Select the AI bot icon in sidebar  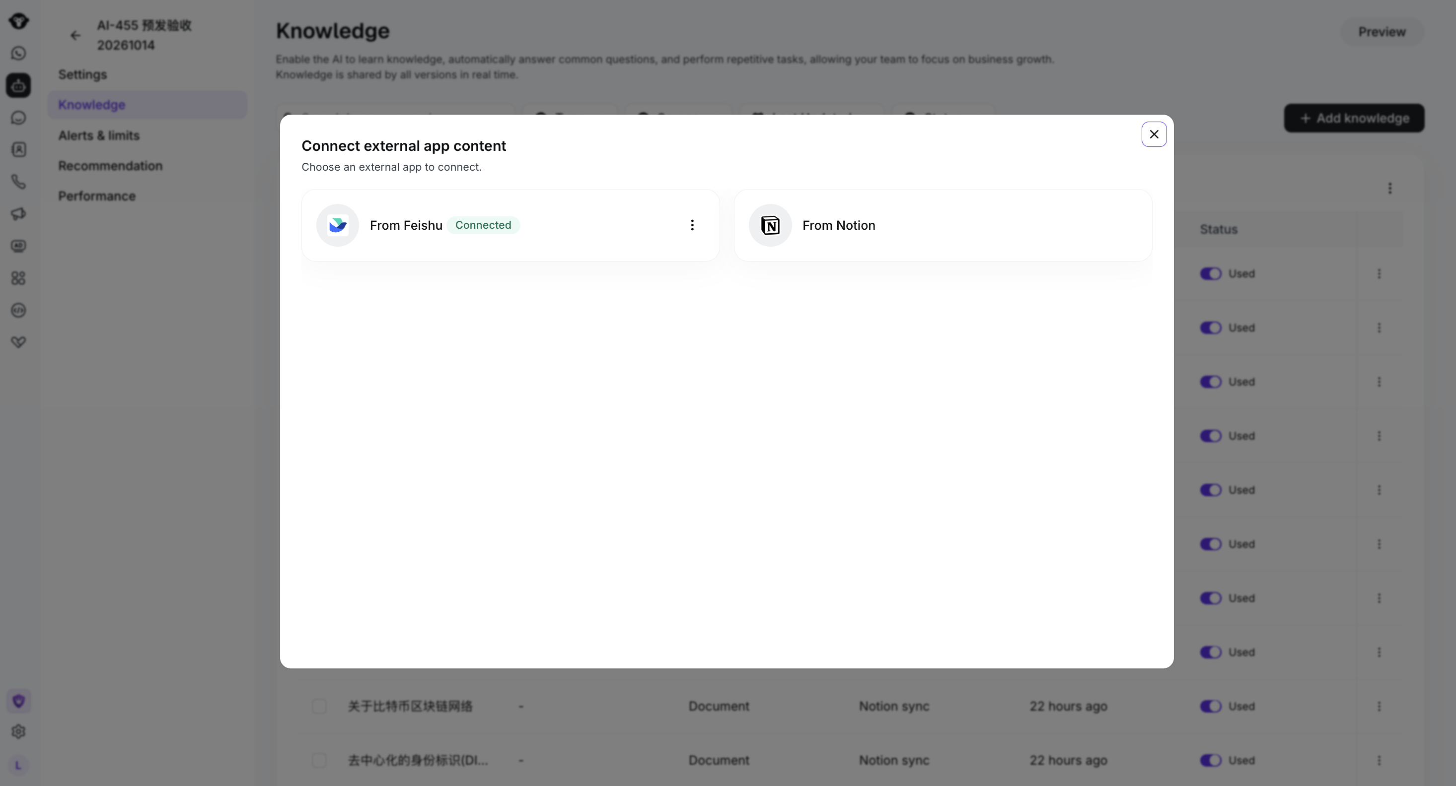(19, 85)
